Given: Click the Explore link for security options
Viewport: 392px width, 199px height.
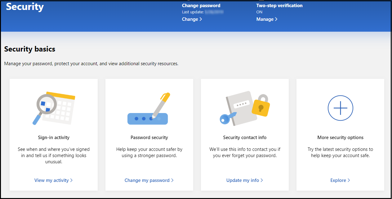Looking at the screenshot, I should (340, 180).
